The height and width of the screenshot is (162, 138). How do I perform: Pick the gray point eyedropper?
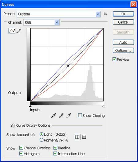(x=61, y=115)
